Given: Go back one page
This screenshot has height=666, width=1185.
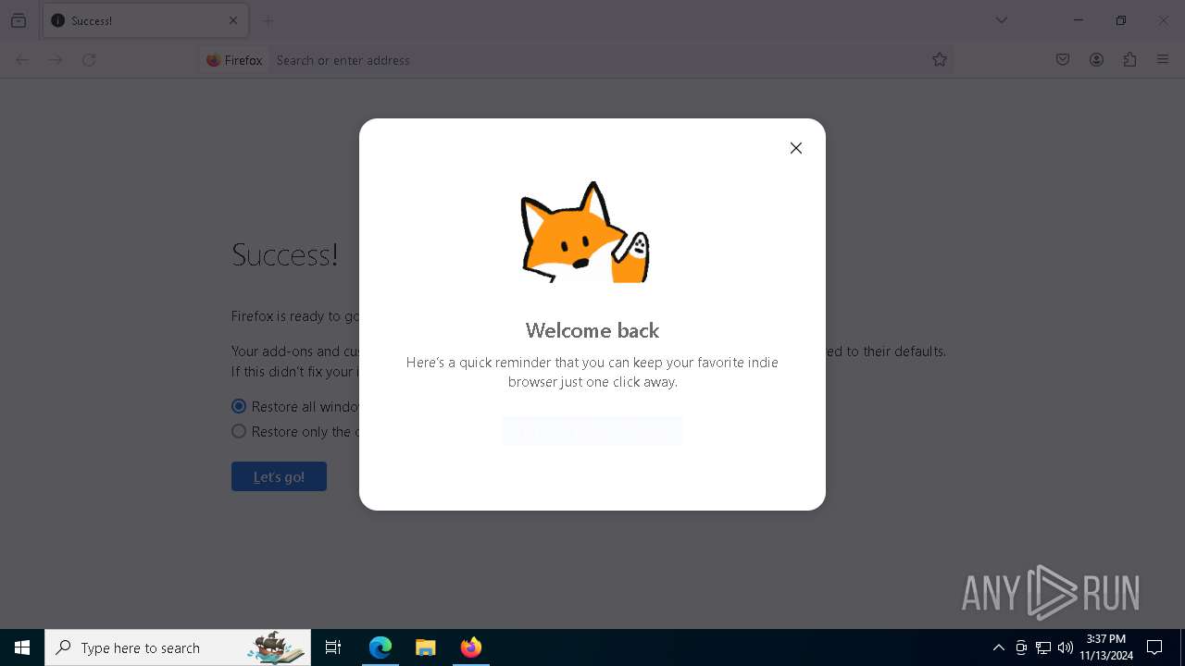Looking at the screenshot, I should click(x=22, y=60).
